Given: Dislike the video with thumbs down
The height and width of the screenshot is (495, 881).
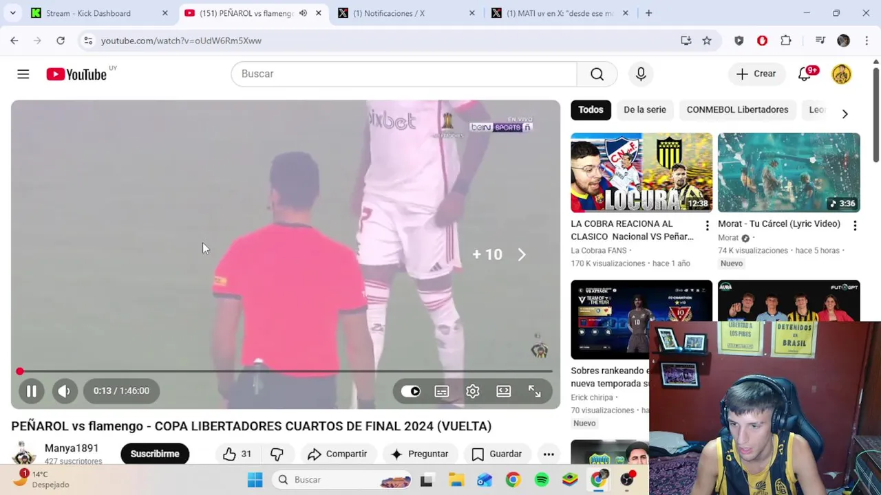Looking at the screenshot, I should coord(277,454).
